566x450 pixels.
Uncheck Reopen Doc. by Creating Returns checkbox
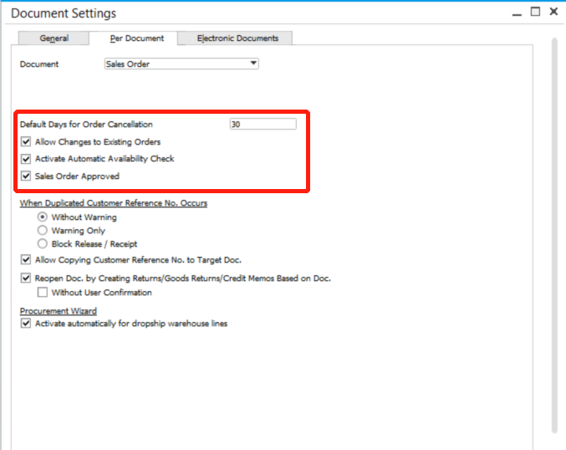click(26, 279)
